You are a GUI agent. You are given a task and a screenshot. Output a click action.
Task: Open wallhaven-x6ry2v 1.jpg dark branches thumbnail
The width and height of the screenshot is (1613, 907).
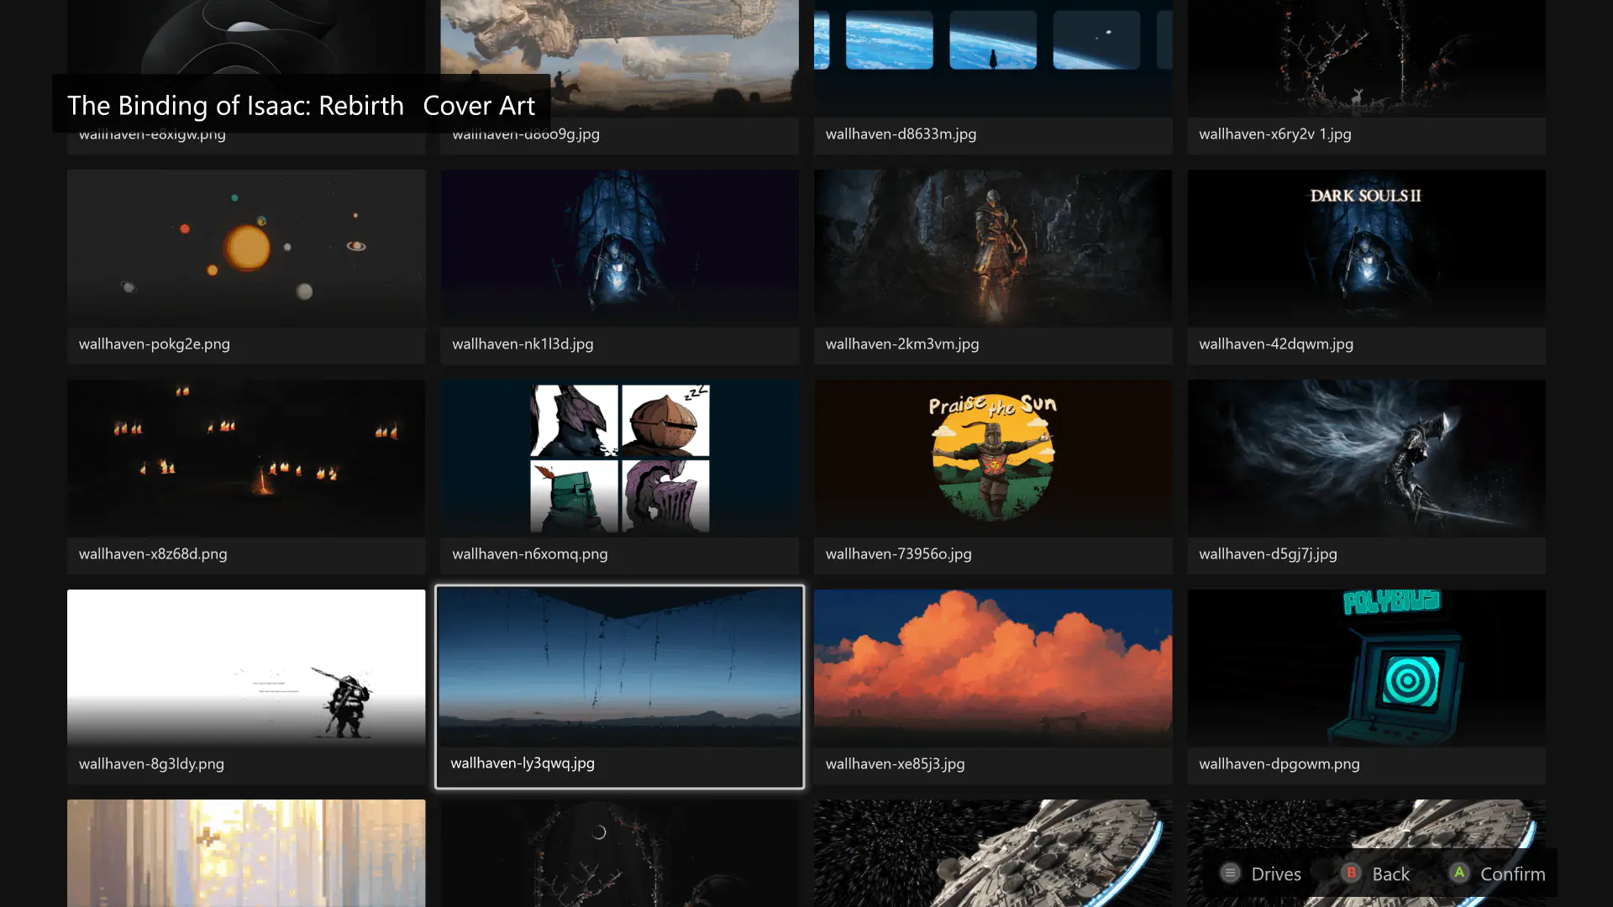(x=1366, y=59)
